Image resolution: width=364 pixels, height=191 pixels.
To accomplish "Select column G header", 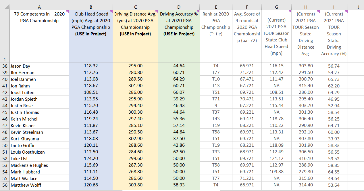I will point(276,7).
